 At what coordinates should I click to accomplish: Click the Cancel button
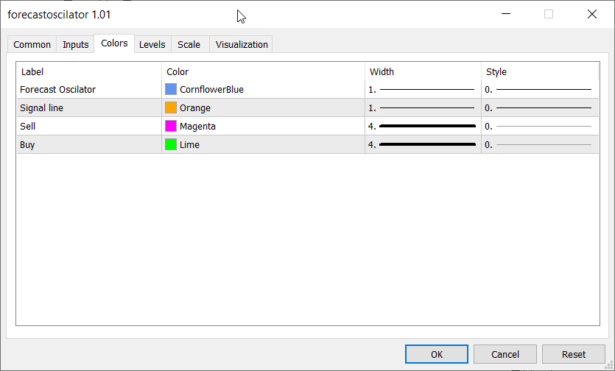point(505,354)
